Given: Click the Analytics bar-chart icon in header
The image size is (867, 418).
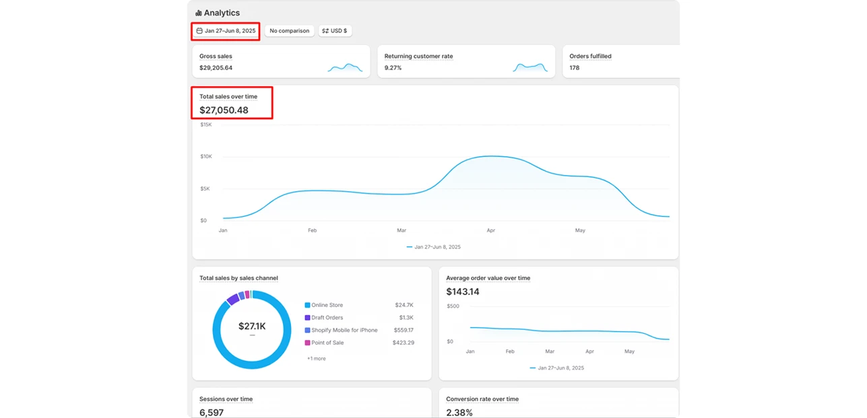Looking at the screenshot, I should (199, 13).
